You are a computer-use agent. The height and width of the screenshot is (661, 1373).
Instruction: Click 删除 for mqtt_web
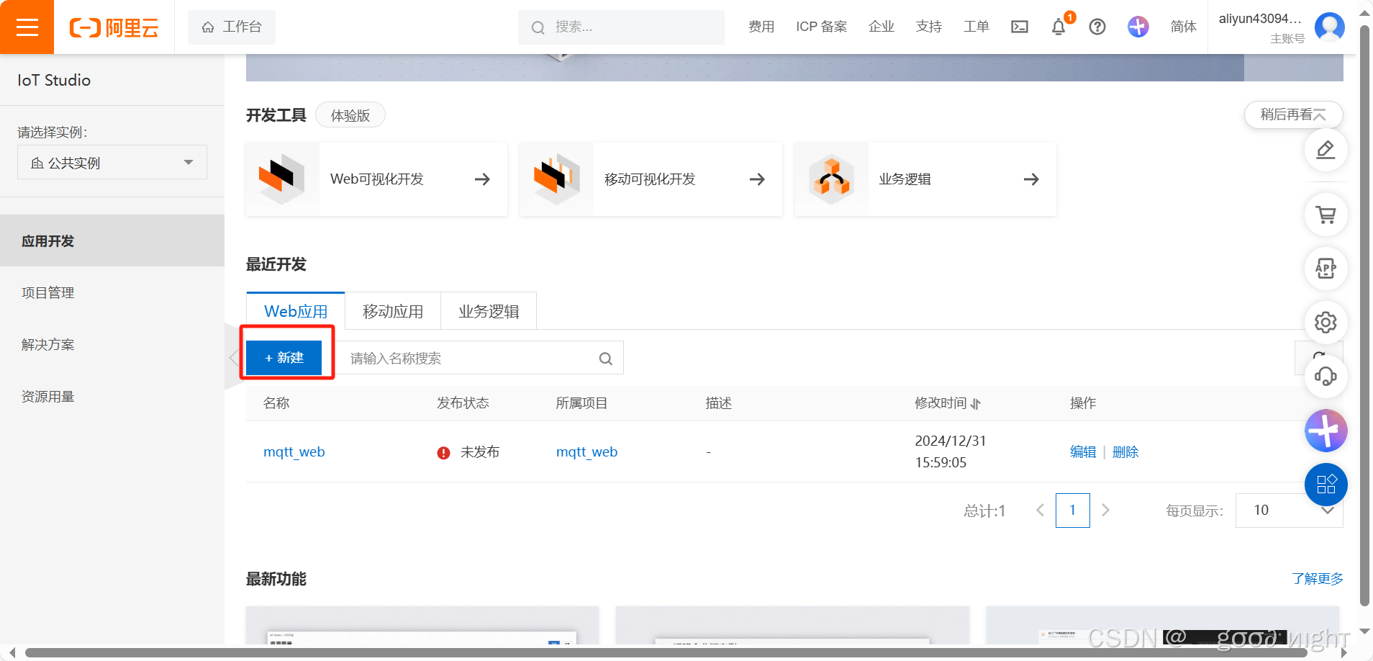[x=1125, y=451]
